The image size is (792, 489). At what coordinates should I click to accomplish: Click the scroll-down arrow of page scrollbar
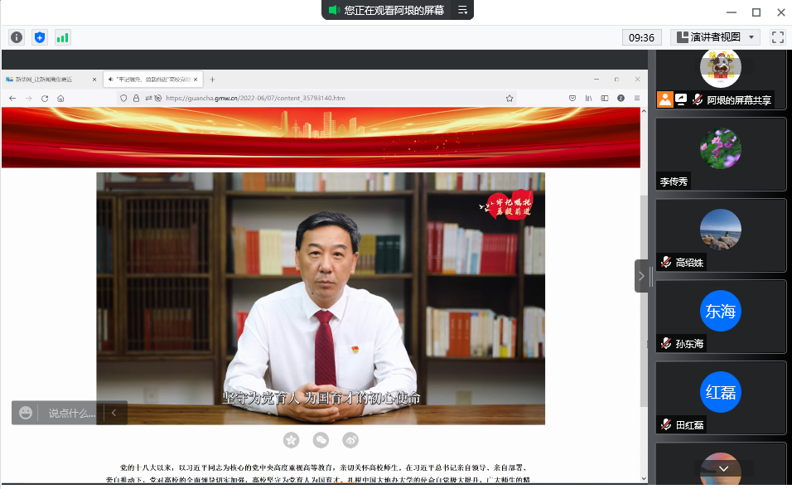644,478
